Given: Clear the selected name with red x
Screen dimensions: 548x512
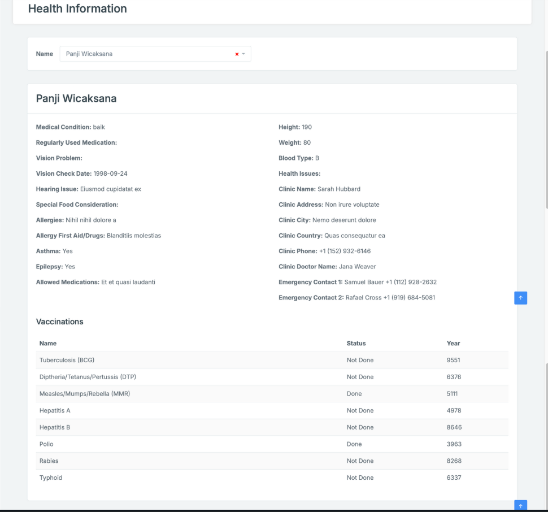Looking at the screenshot, I should 237,54.
